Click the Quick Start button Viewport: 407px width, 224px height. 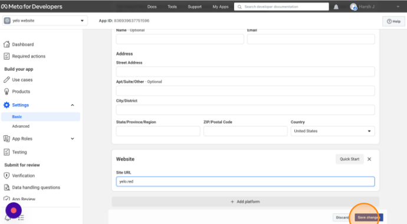349,159
